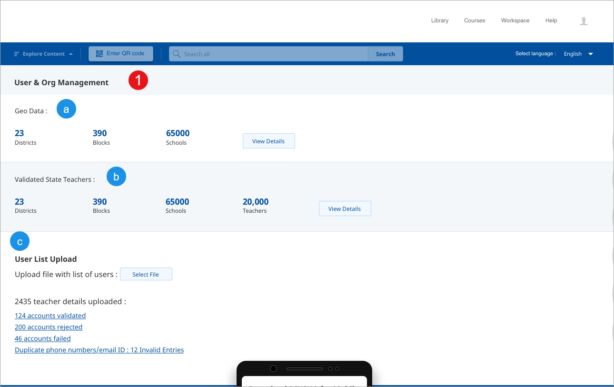Screen dimensions: 614x387
Task: Click the blue 'c' annotation marker
Action: pos(20,242)
